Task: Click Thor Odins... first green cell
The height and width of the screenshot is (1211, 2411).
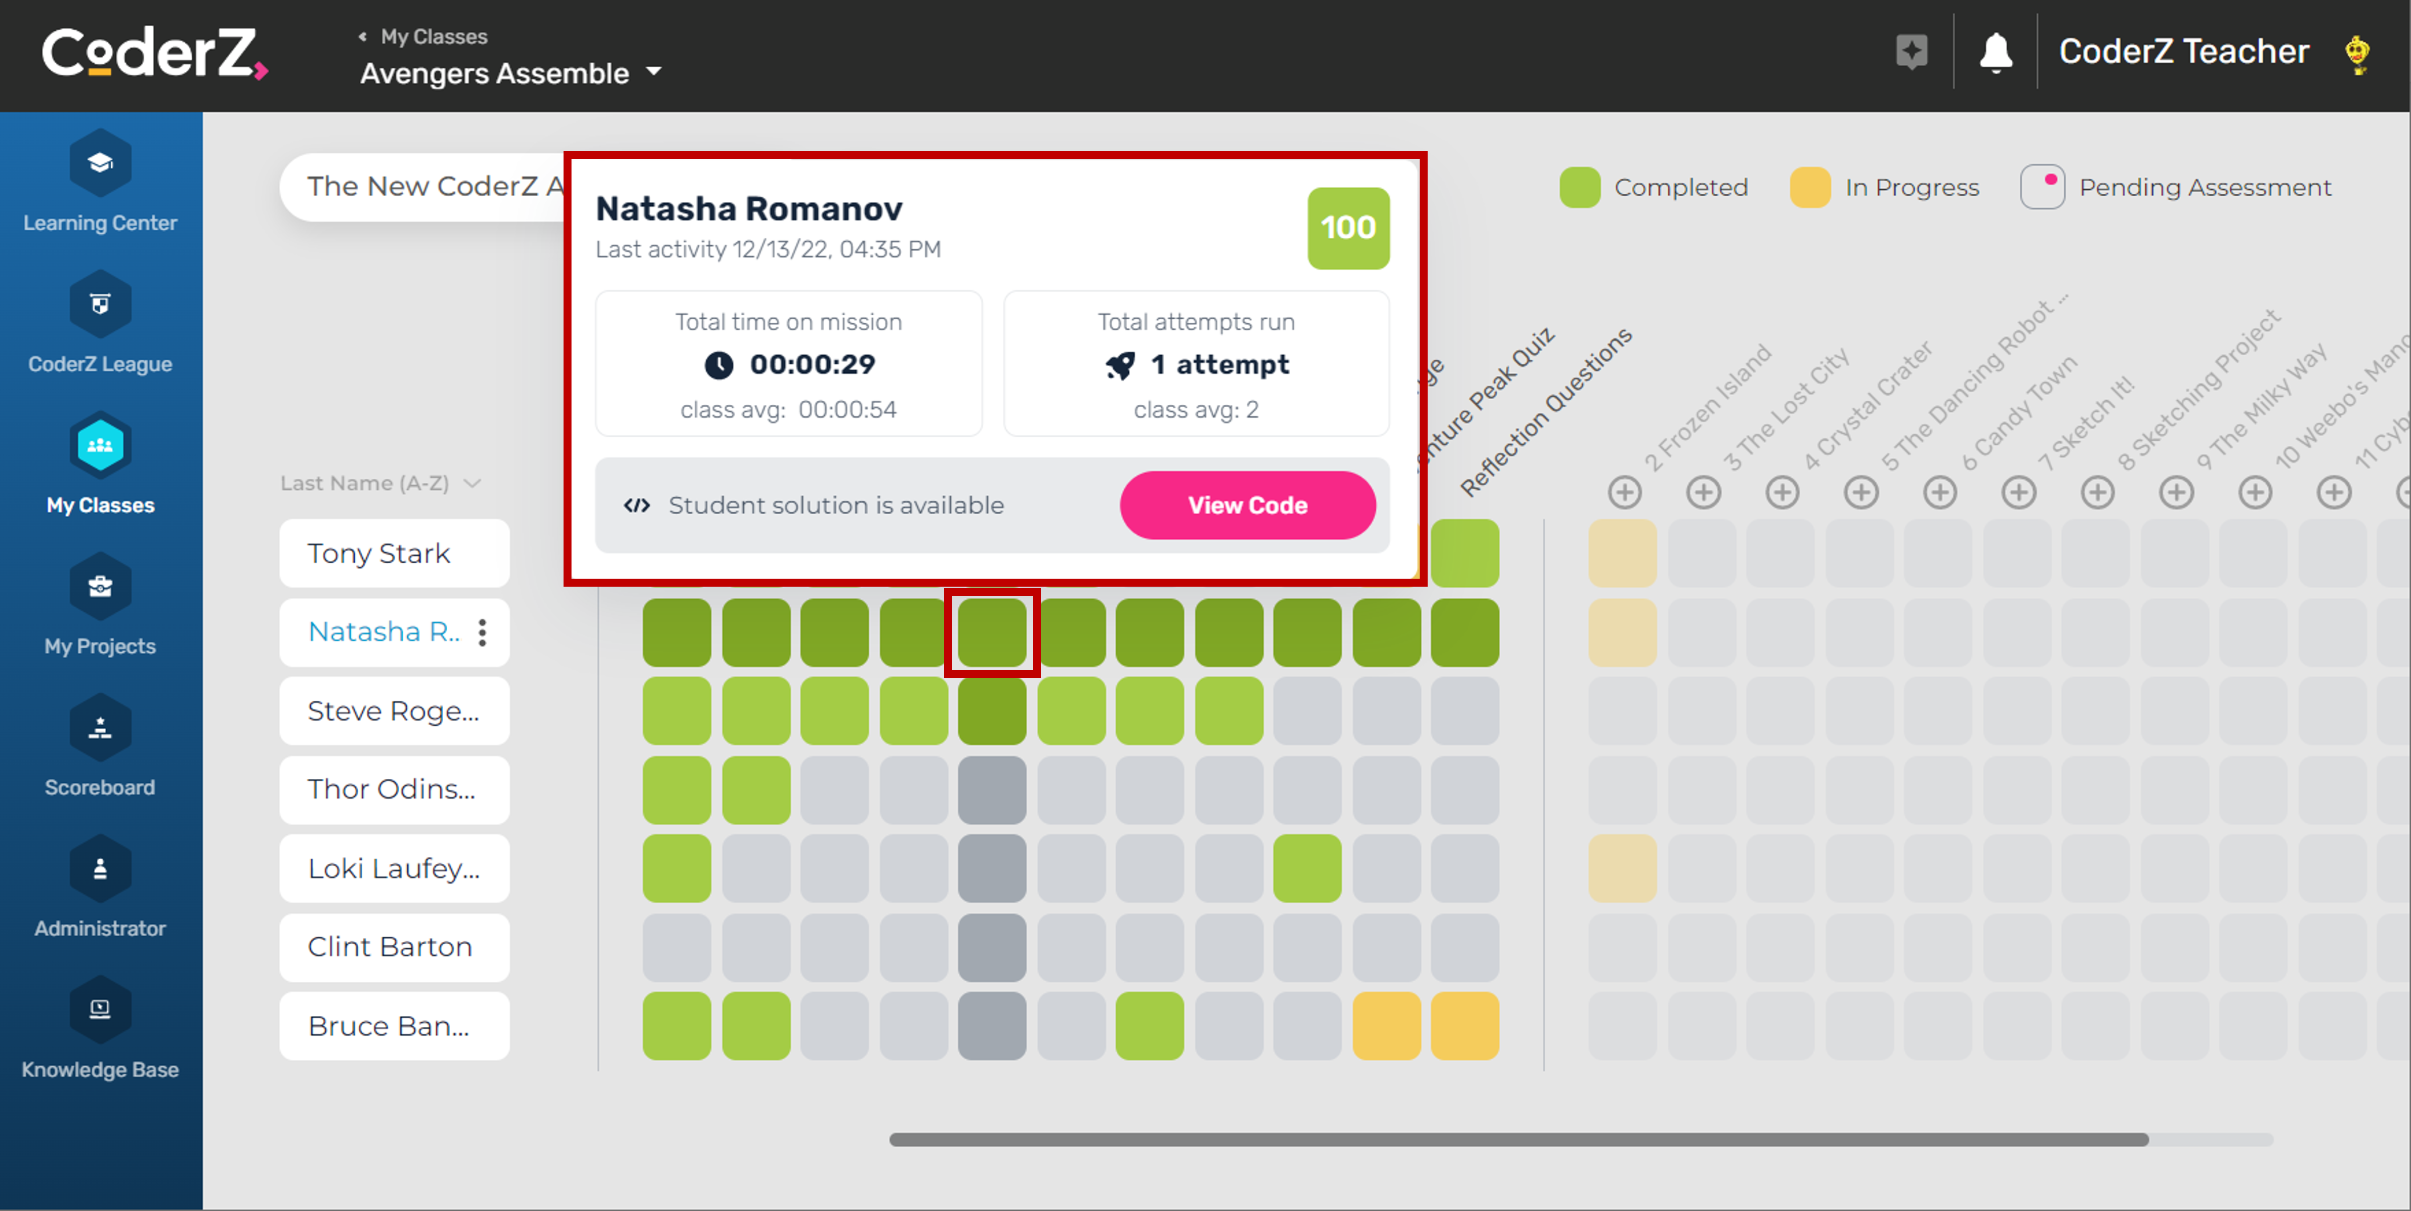Action: pyautogui.click(x=676, y=789)
